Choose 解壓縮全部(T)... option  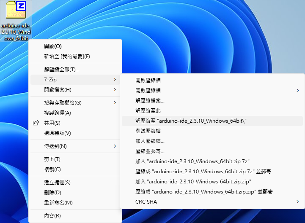pyautogui.click(x=75, y=70)
